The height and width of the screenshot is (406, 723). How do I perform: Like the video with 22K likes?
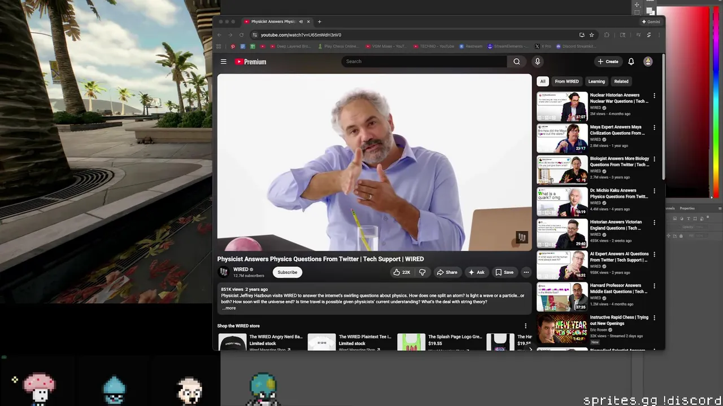point(402,272)
